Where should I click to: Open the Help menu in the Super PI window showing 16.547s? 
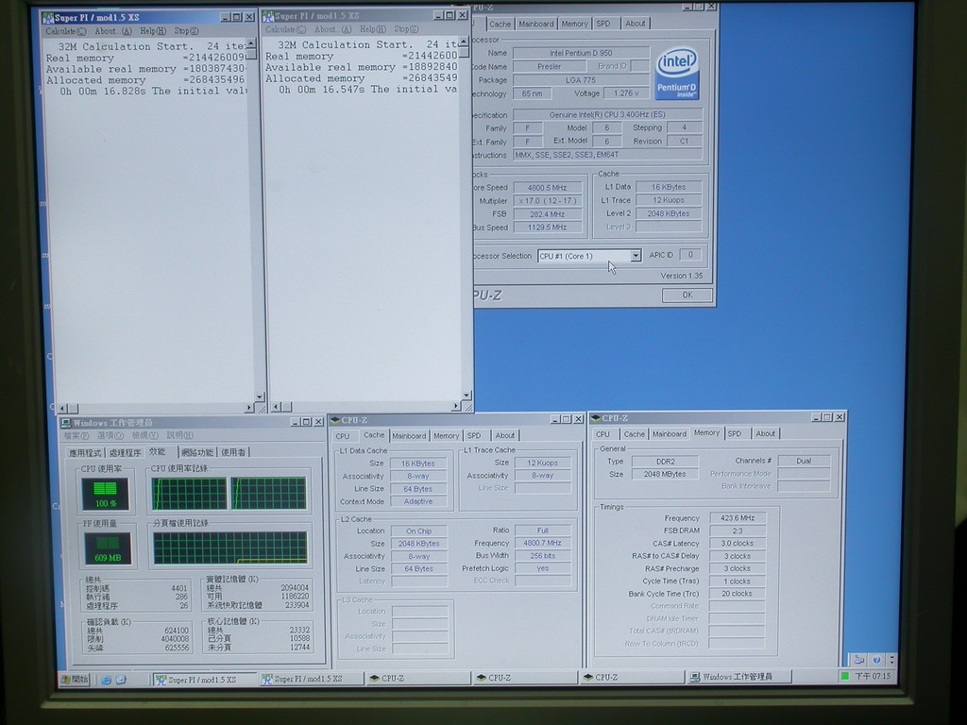(x=372, y=29)
